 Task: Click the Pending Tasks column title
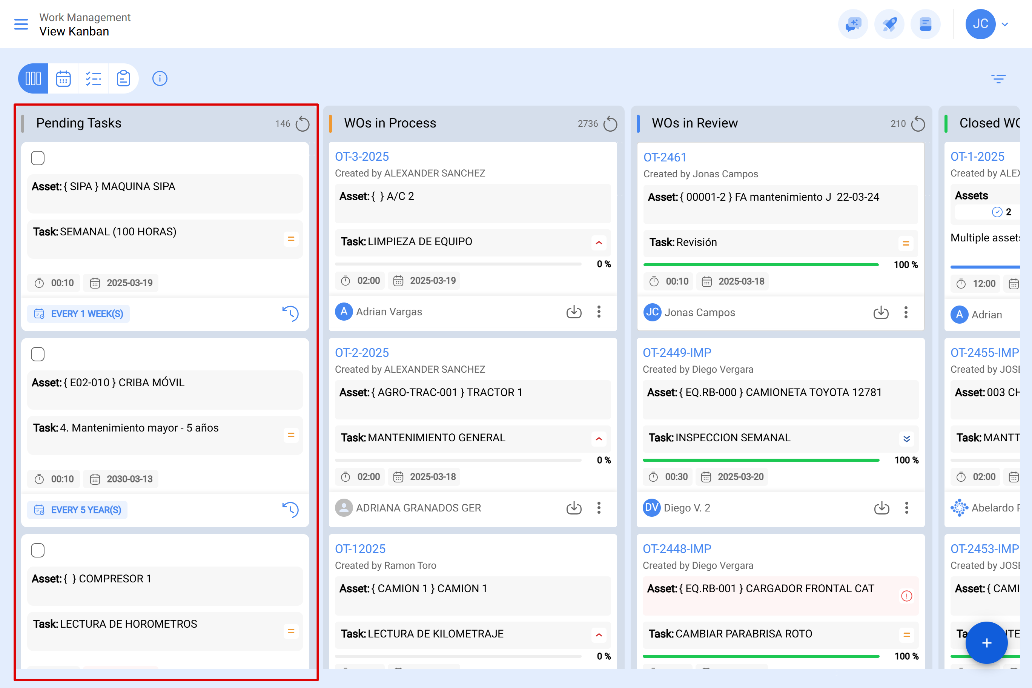78,123
